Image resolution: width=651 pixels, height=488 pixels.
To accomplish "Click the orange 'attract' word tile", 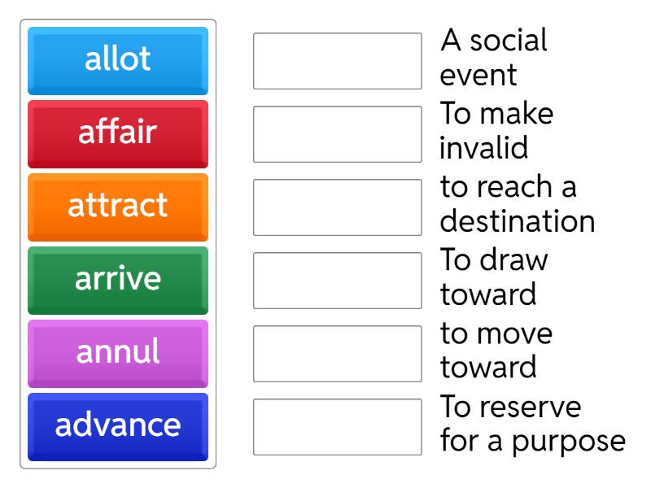I will pos(118,207).
